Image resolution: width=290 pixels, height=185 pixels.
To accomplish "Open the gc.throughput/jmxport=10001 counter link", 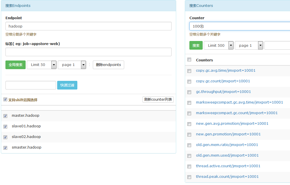I will point(223,92).
